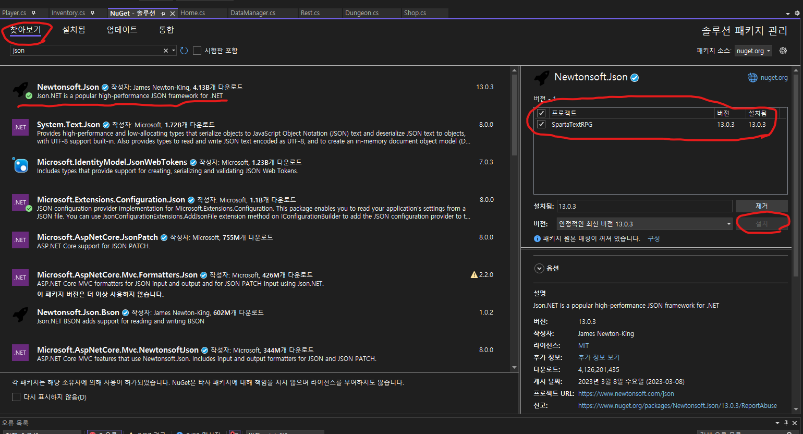
Task: Open the Dungeon.cs document tab
Action: click(362, 13)
